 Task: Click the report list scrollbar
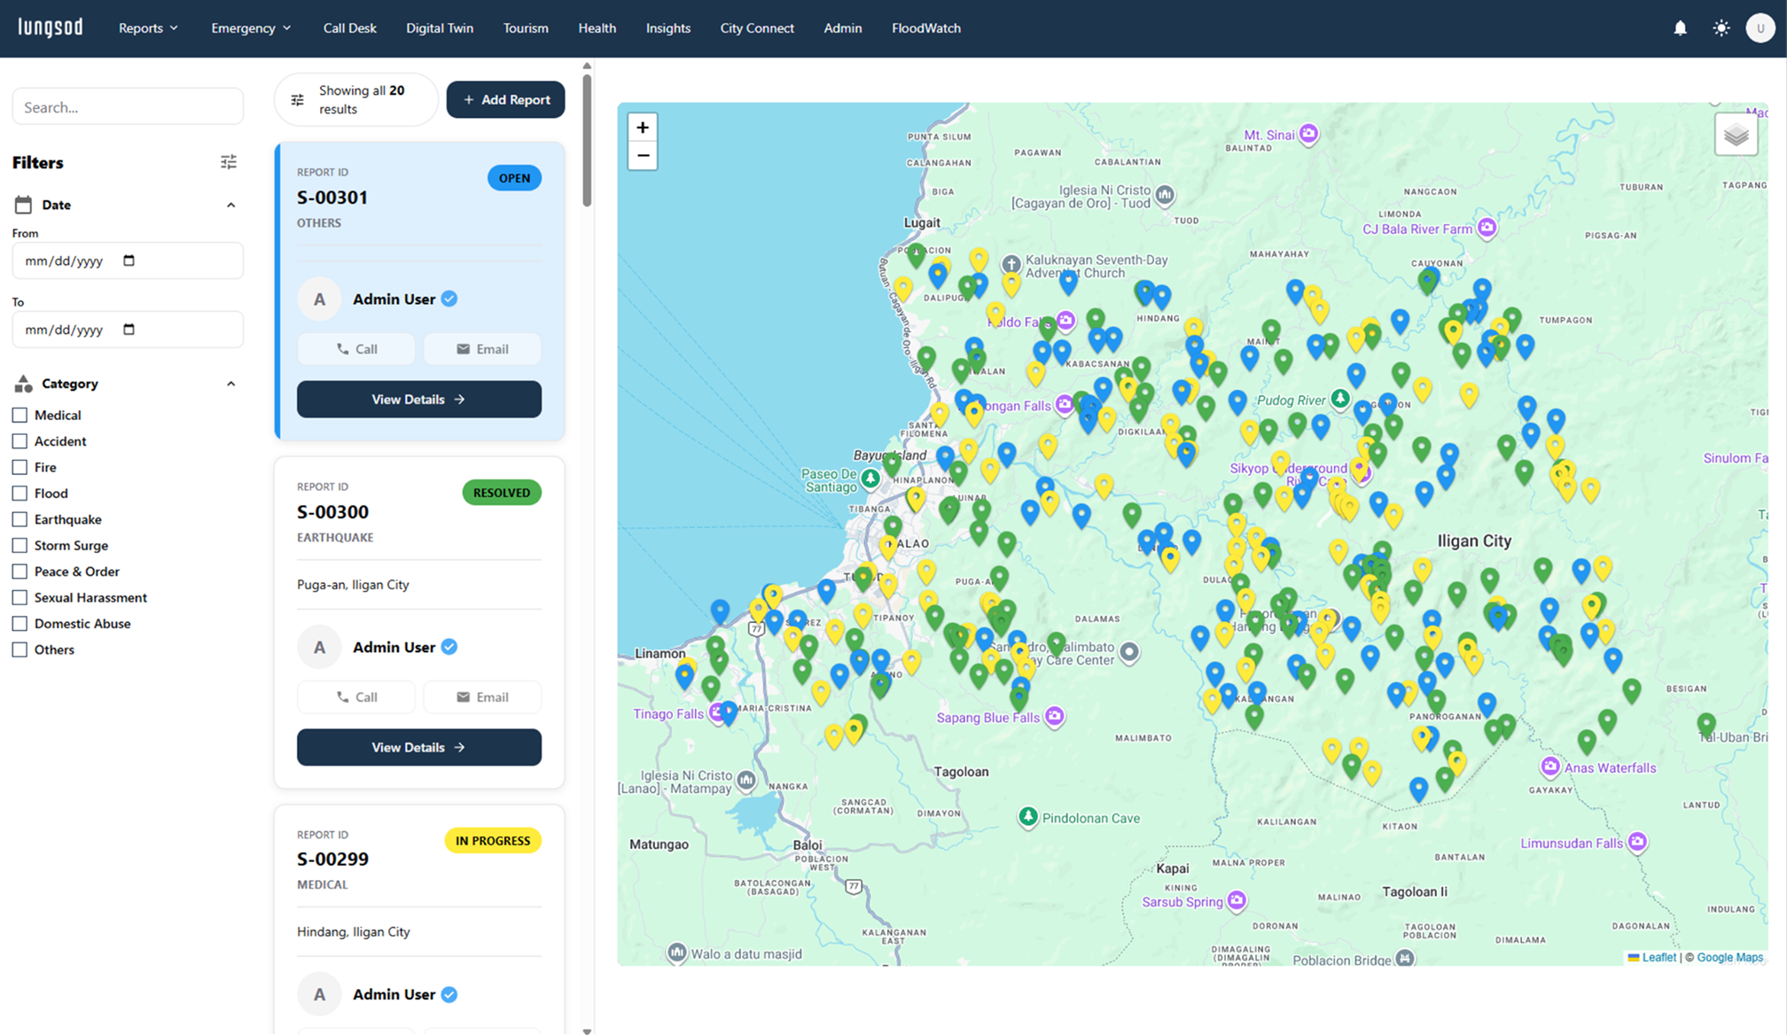pyautogui.click(x=587, y=140)
